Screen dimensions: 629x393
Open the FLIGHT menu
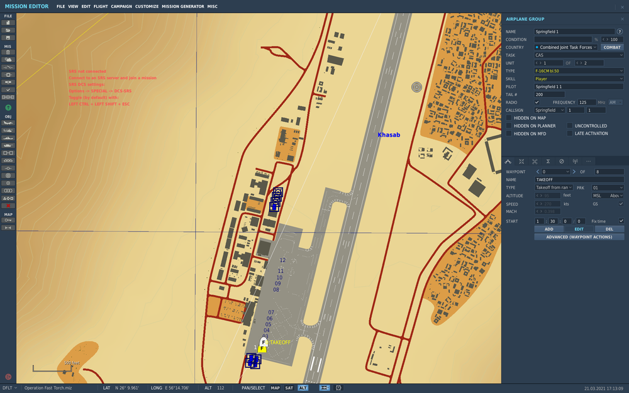(100, 6)
